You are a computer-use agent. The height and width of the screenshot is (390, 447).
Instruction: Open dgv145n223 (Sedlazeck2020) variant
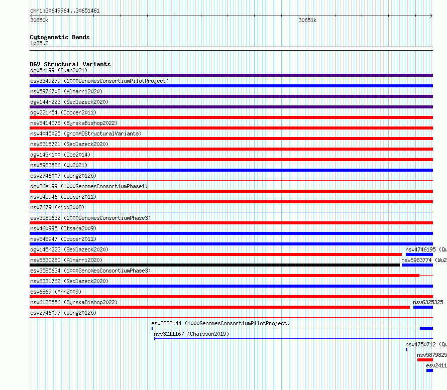tap(69, 249)
